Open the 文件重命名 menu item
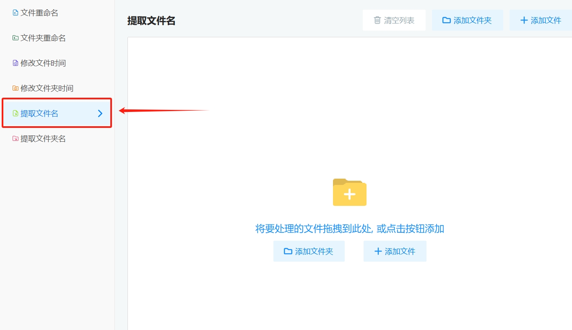Screen dimensions: 572x330 [x=39, y=13]
